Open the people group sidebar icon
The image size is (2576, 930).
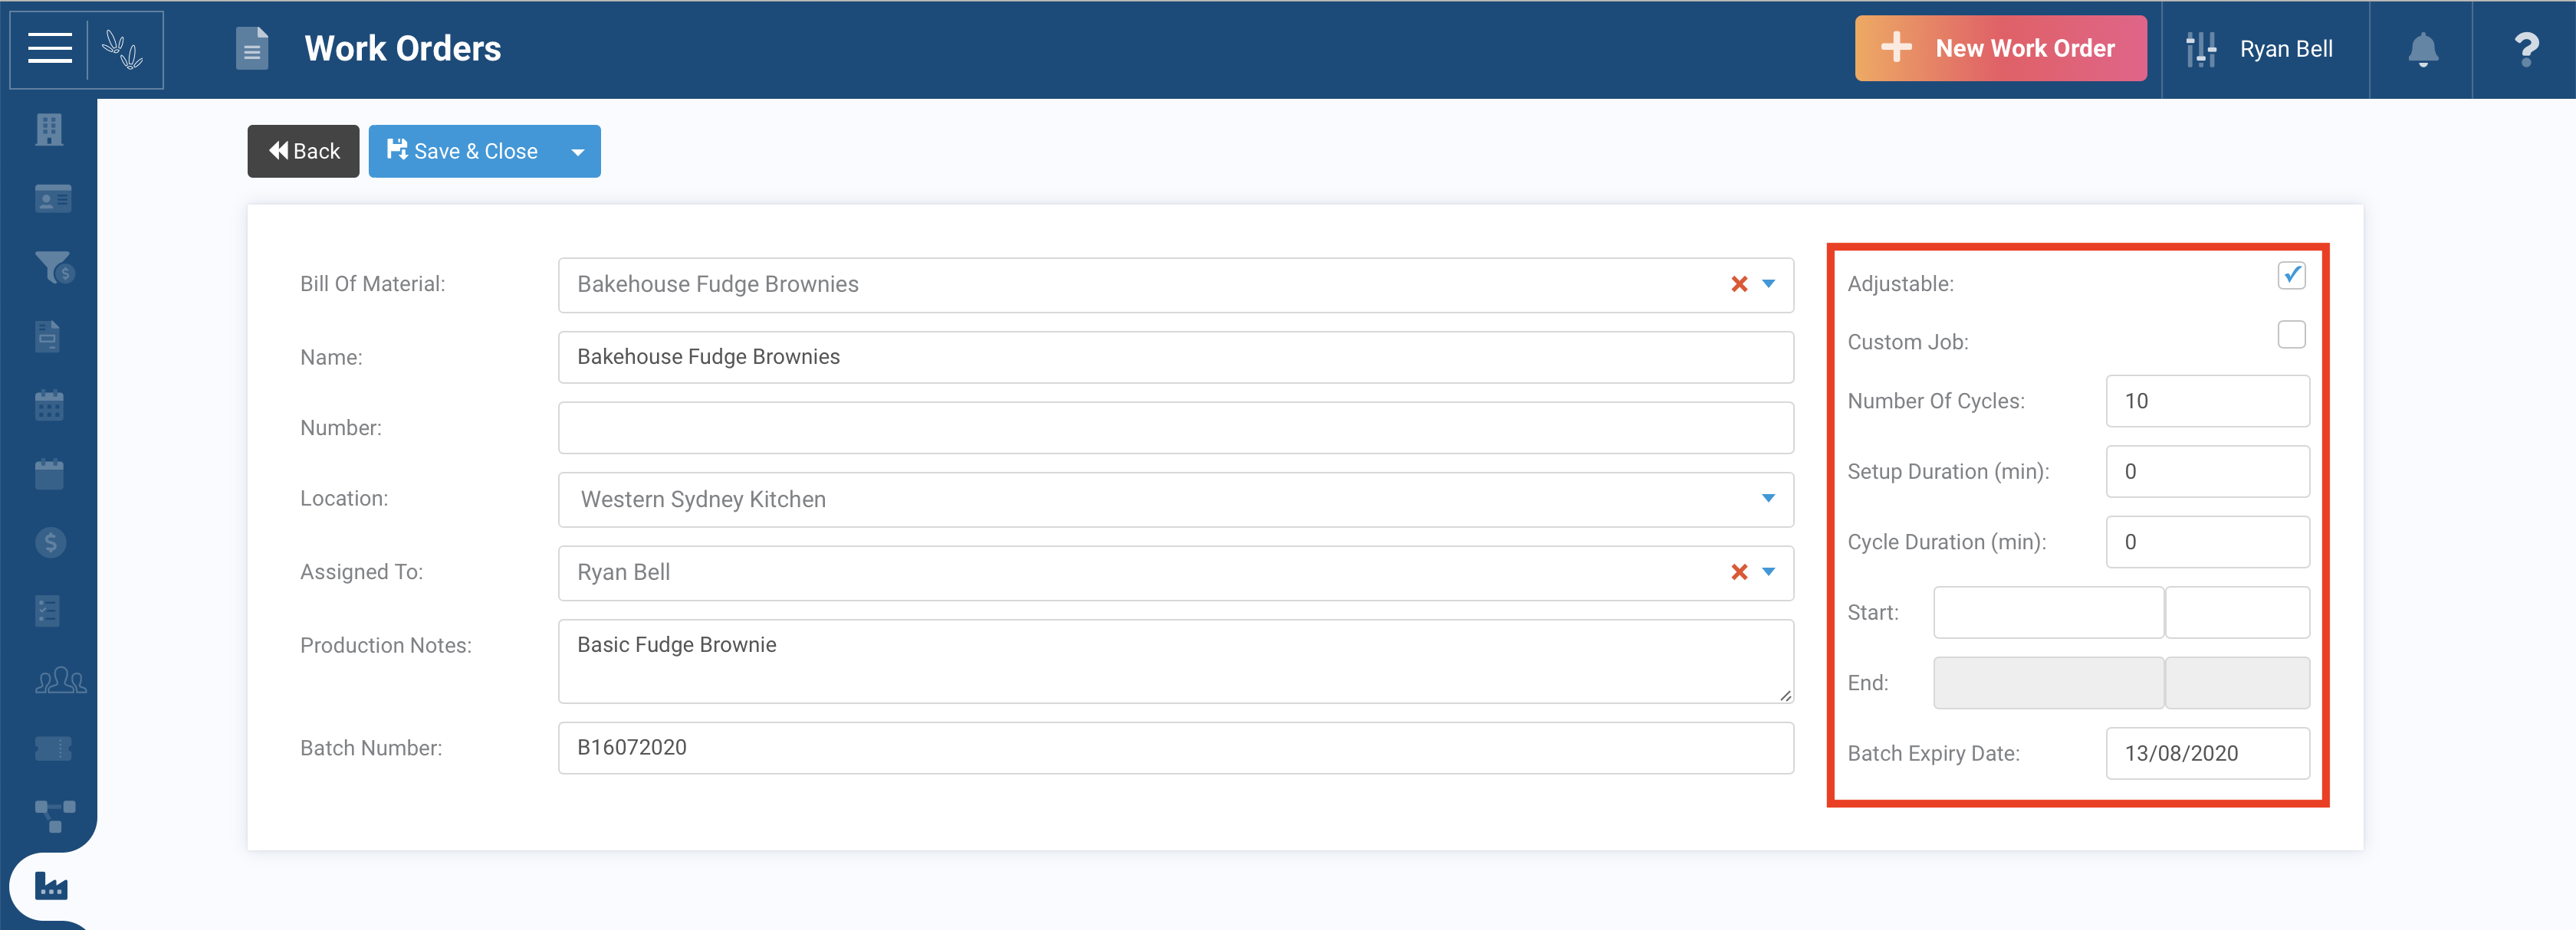[x=60, y=680]
